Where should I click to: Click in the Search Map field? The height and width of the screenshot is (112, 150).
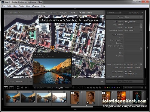91,13
